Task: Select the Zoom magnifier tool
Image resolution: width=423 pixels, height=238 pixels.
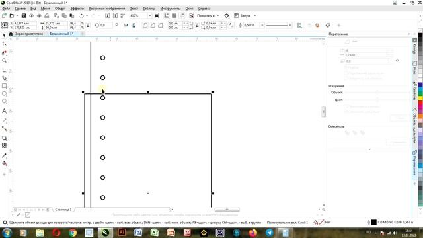Action: click(x=5, y=61)
